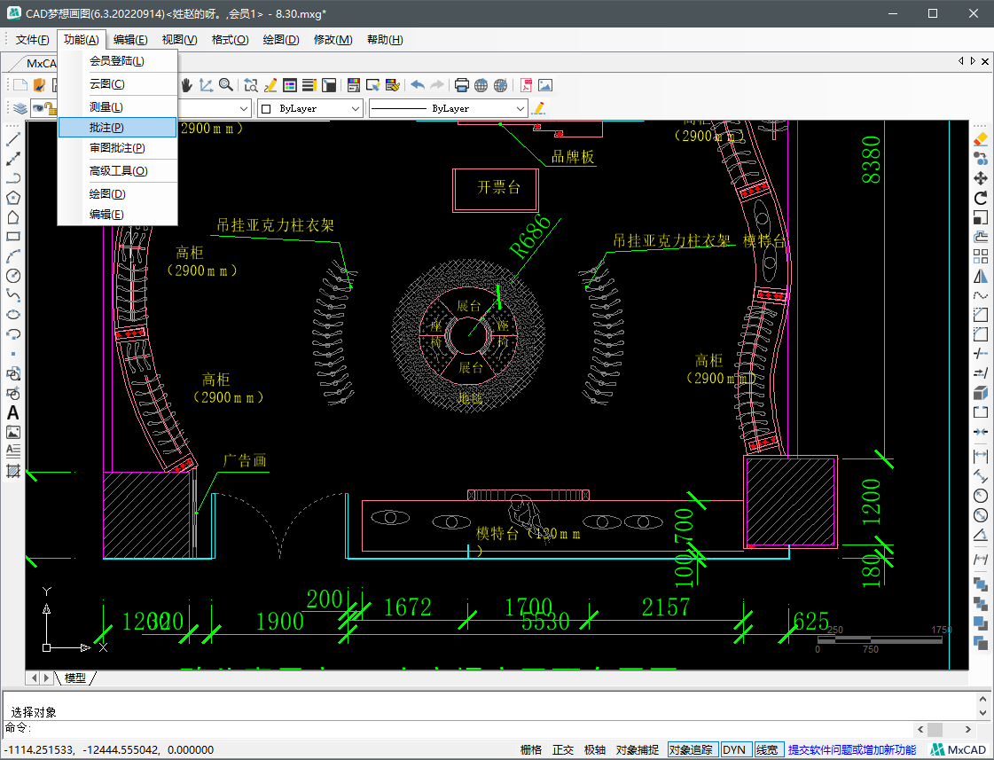Click the Export to image icon
The height and width of the screenshot is (760, 994).
coord(545,85)
